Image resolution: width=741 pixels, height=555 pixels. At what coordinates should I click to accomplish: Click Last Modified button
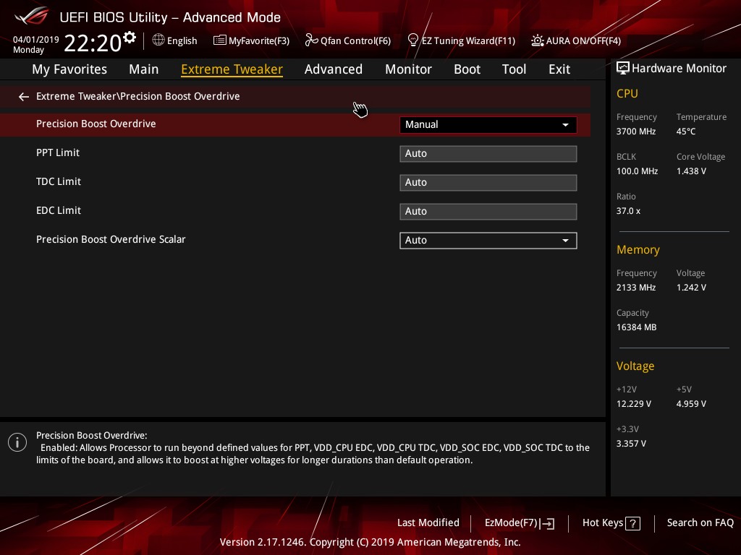coord(428,522)
